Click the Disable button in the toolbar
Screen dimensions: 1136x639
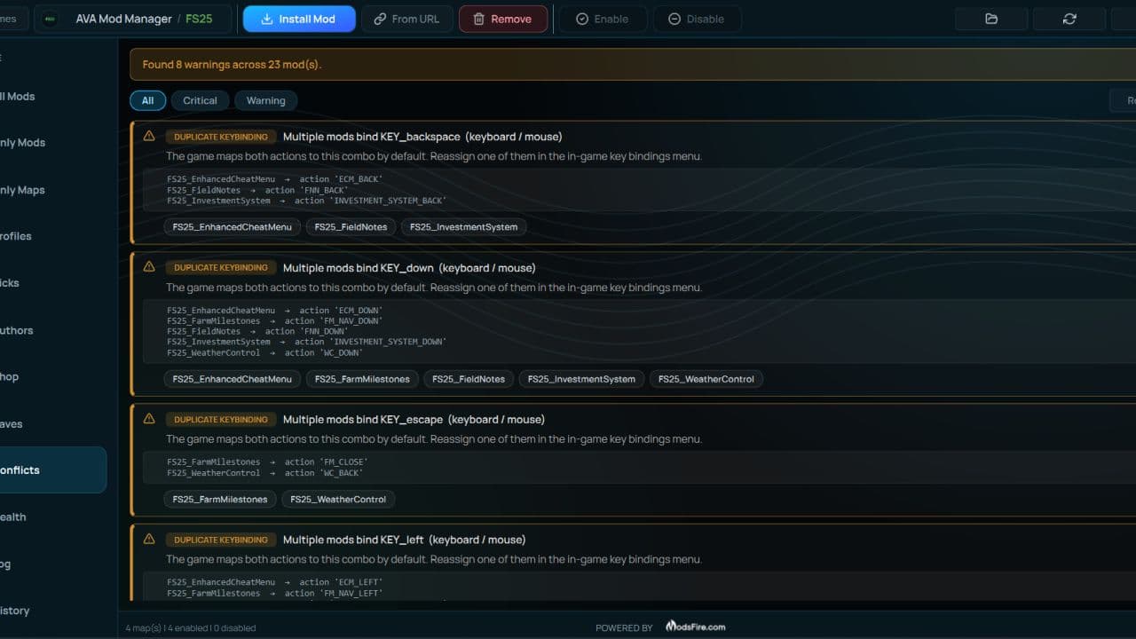697,19
